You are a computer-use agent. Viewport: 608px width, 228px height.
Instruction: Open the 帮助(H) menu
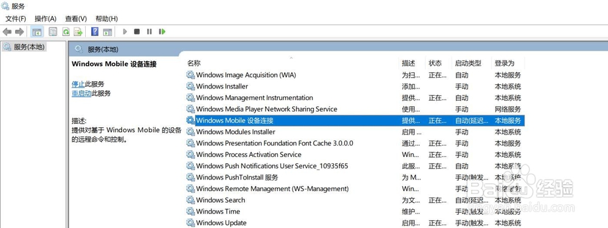click(x=106, y=19)
